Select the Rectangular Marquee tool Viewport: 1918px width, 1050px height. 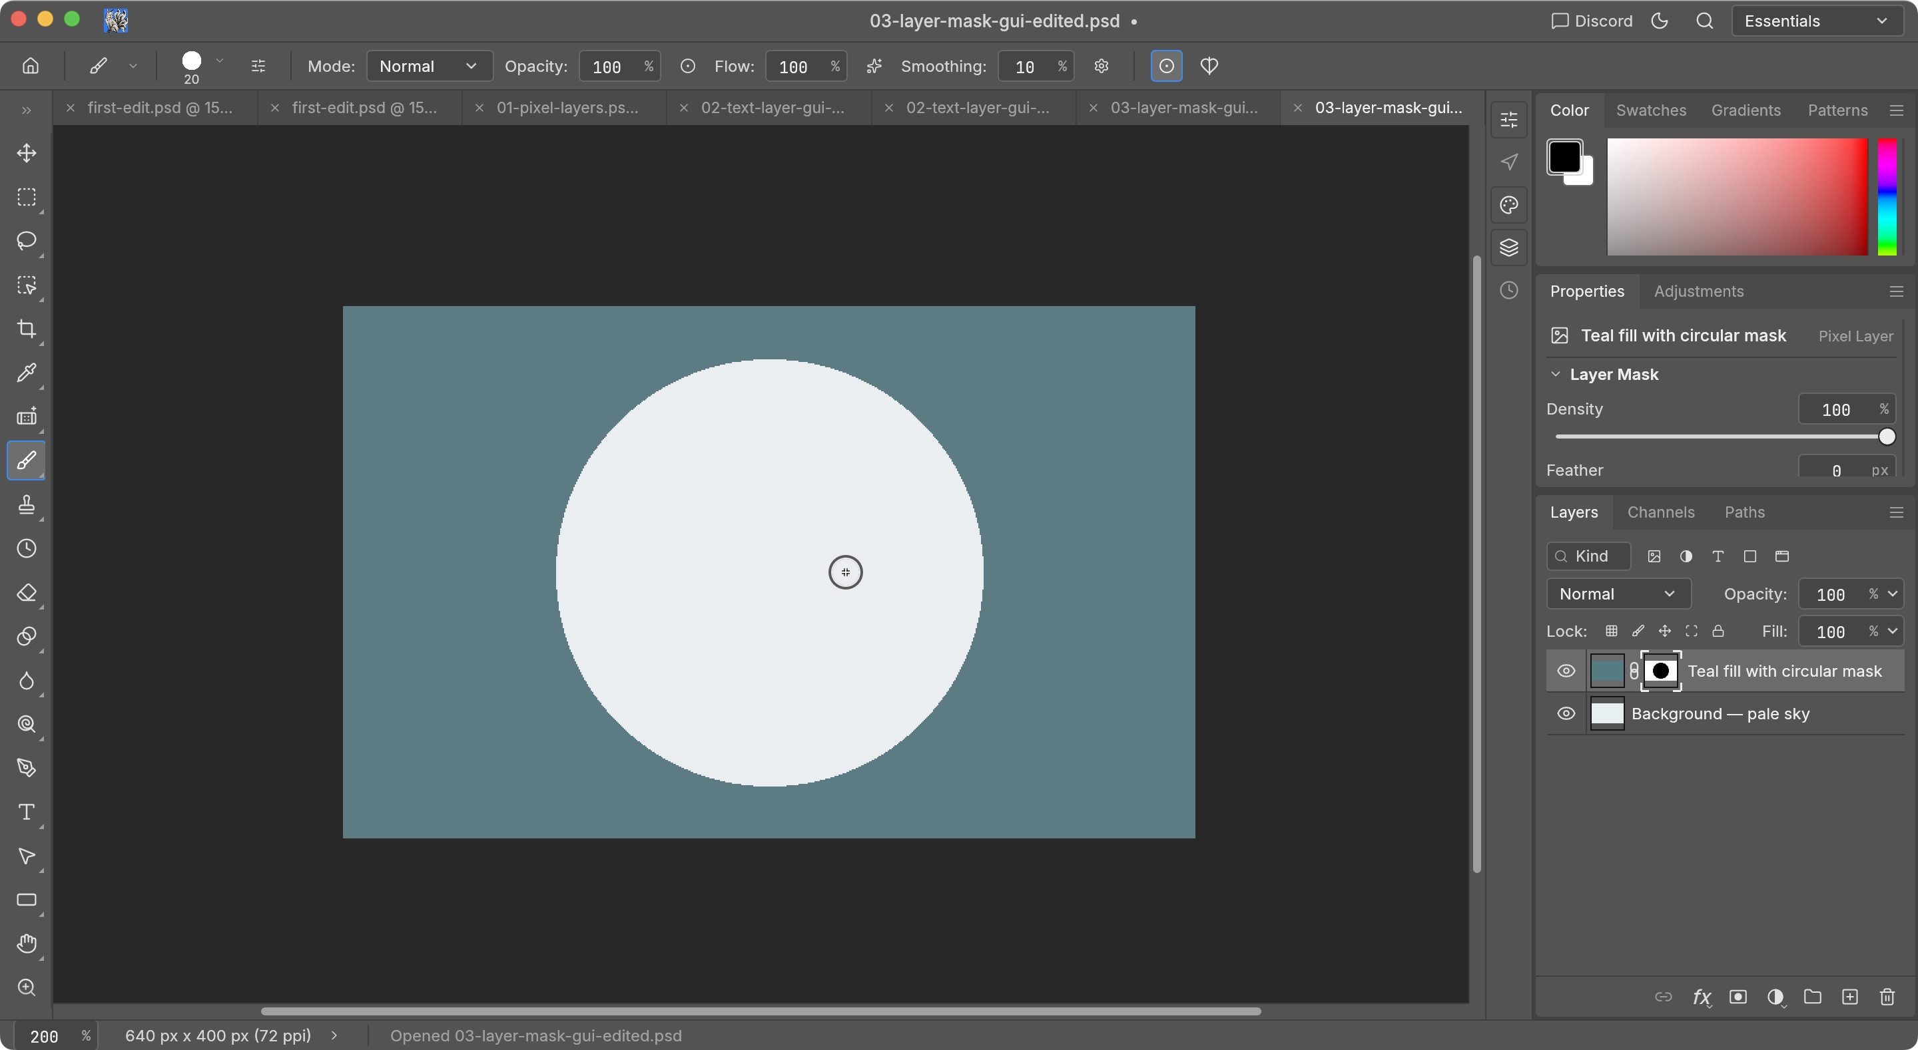pyautogui.click(x=27, y=197)
